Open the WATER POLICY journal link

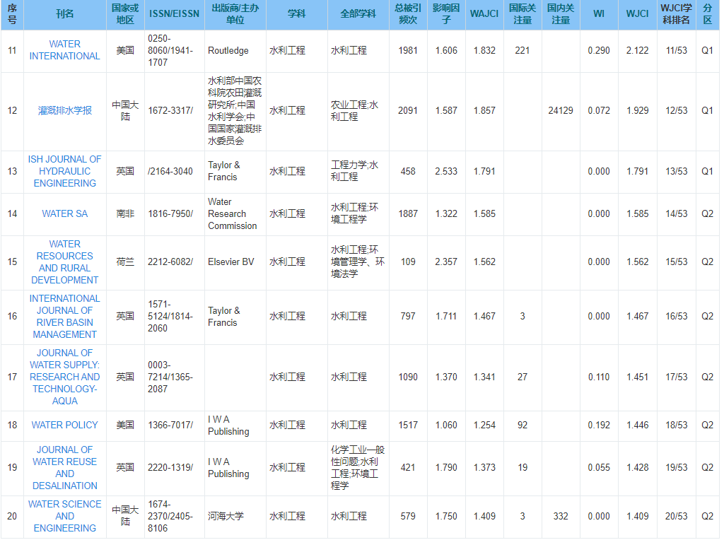(x=64, y=425)
